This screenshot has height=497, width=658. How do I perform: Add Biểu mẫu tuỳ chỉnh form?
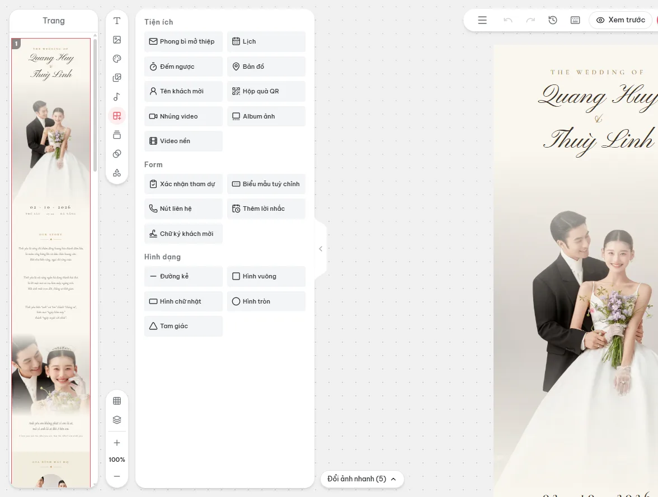(266, 184)
